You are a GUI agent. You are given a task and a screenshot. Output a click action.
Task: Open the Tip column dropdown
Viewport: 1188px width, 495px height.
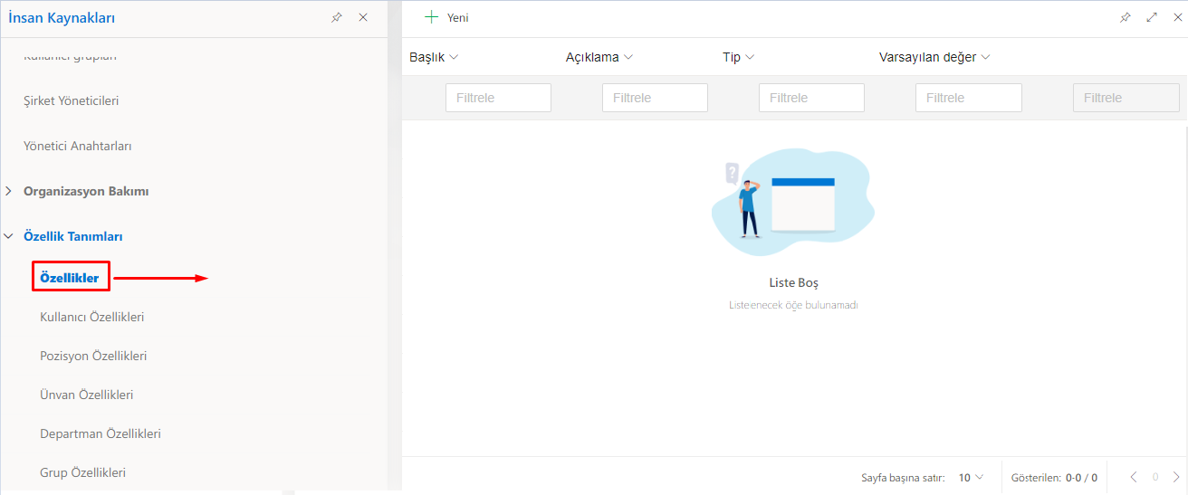(x=750, y=57)
